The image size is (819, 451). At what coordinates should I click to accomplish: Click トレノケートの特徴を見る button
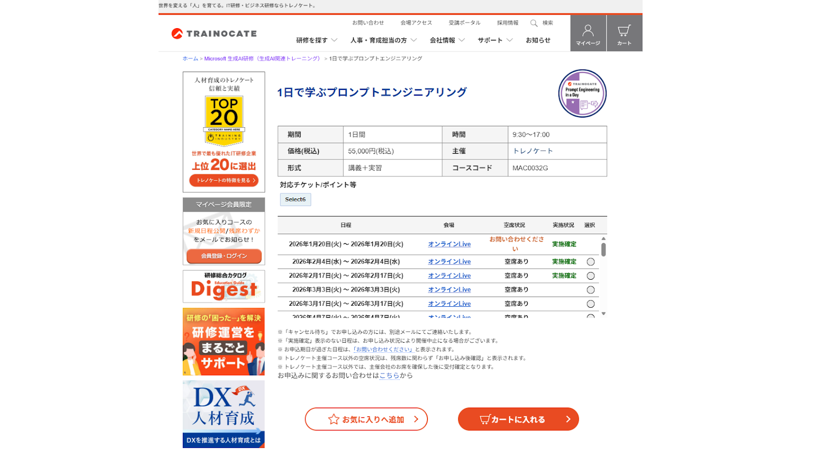pos(224,181)
